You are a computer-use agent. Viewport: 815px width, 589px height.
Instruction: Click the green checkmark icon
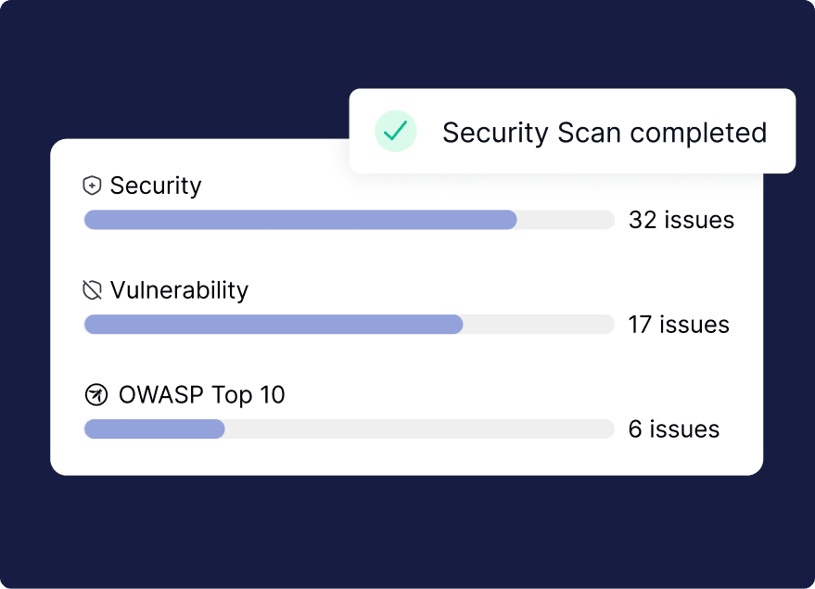point(396,132)
